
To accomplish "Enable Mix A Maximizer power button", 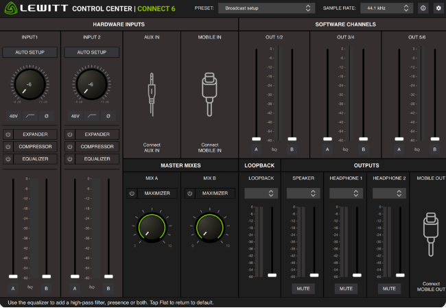I will (x=132, y=193).
